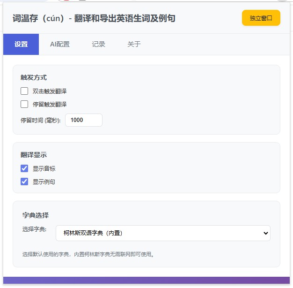The image size is (293, 288).
Task: Click the 词温存 title header text
Action: point(94,18)
